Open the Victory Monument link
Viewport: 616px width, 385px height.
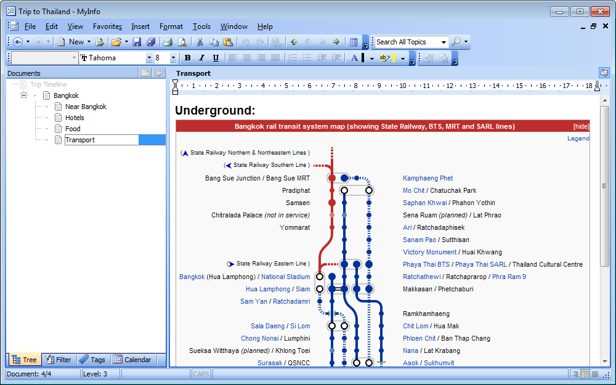coord(429,252)
